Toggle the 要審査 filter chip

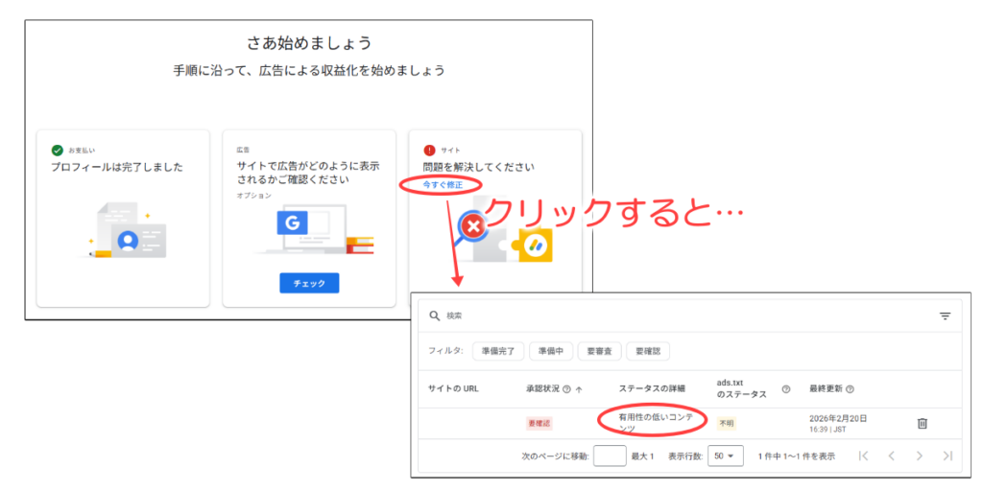[599, 351]
